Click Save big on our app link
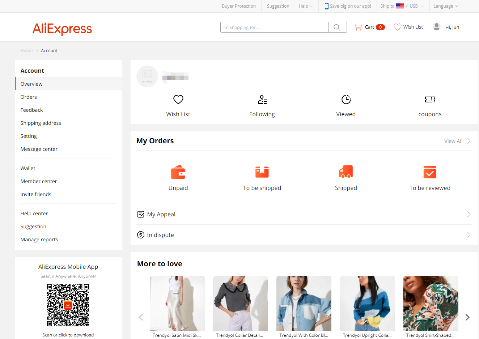The height and width of the screenshot is (339, 479). [350, 6]
